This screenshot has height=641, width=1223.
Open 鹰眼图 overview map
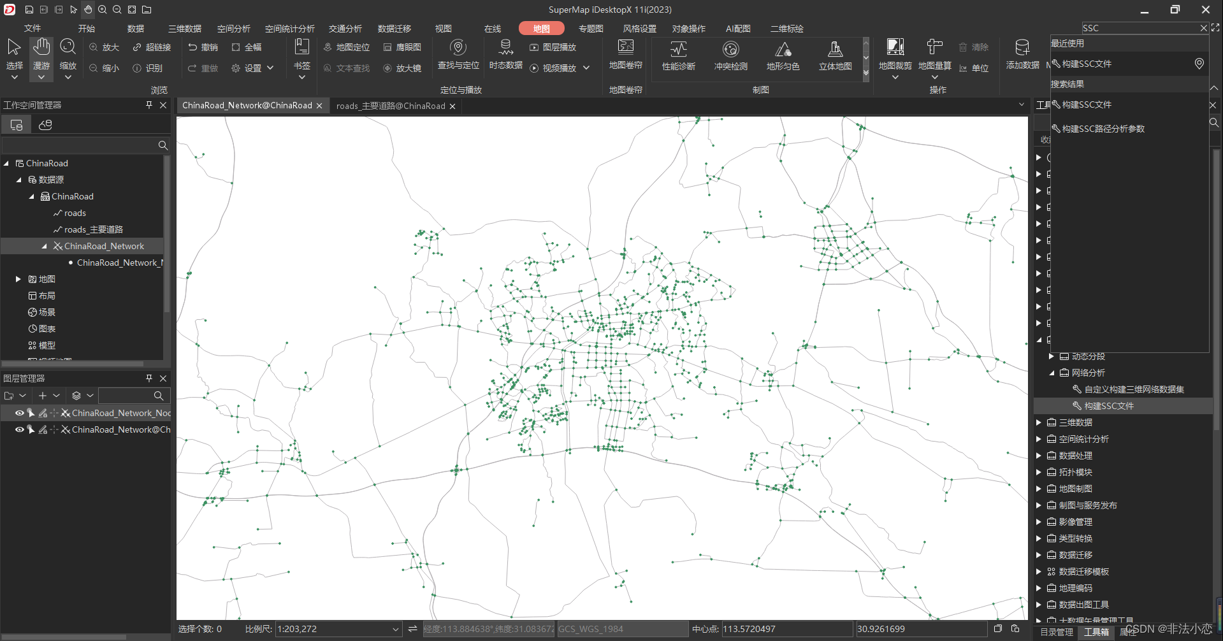pos(402,47)
